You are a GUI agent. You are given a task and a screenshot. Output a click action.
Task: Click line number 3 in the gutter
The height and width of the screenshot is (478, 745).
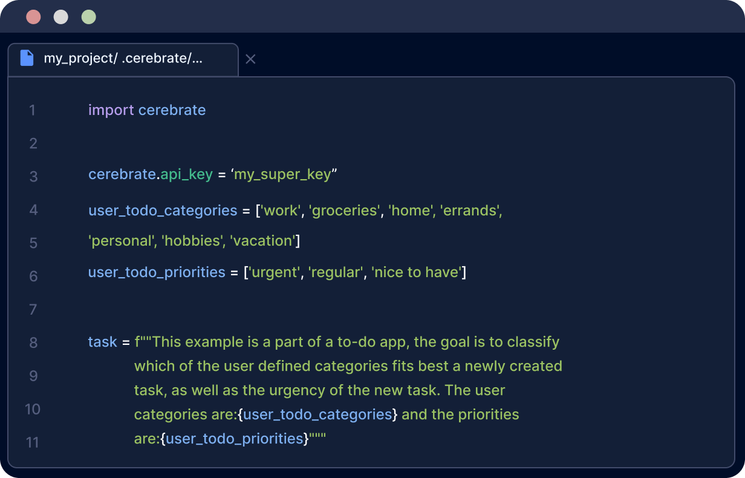(x=33, y=177)
